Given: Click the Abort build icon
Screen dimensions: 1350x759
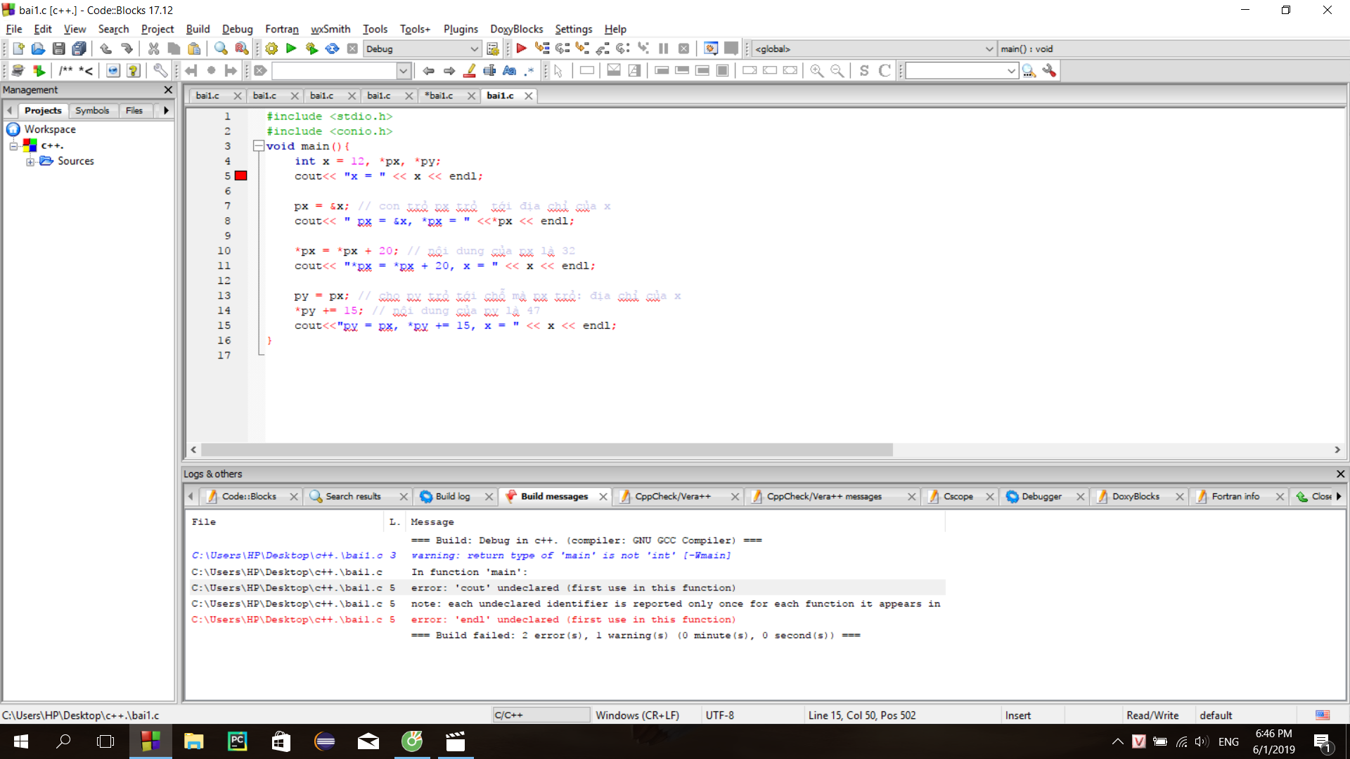Looking at the screenshot, I should (x=352, y=48).
